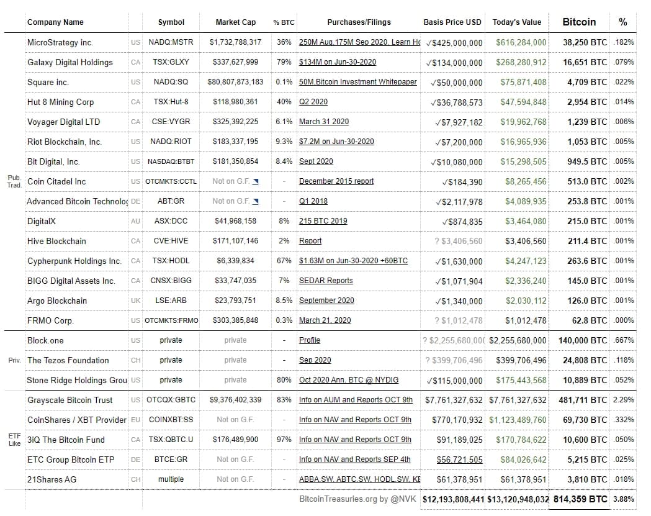Screen dimensions: 651x516
Task: Click the 'Market Cap' column header
Action: pos(236,22)
